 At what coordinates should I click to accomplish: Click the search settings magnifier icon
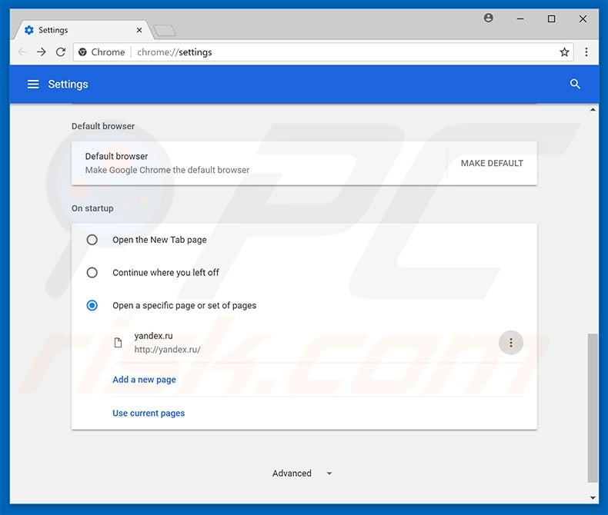[x=575, y=84]
